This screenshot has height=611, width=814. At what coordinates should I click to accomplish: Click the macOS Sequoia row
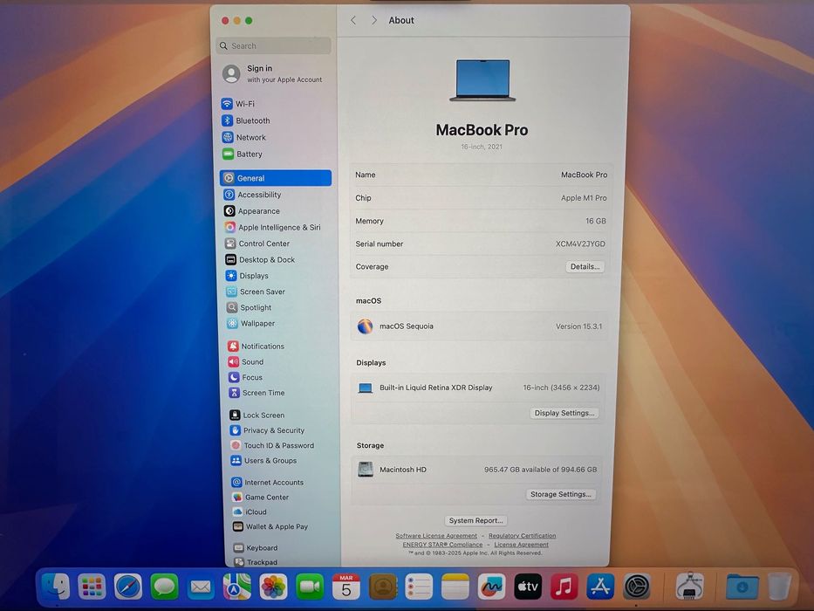479,326
